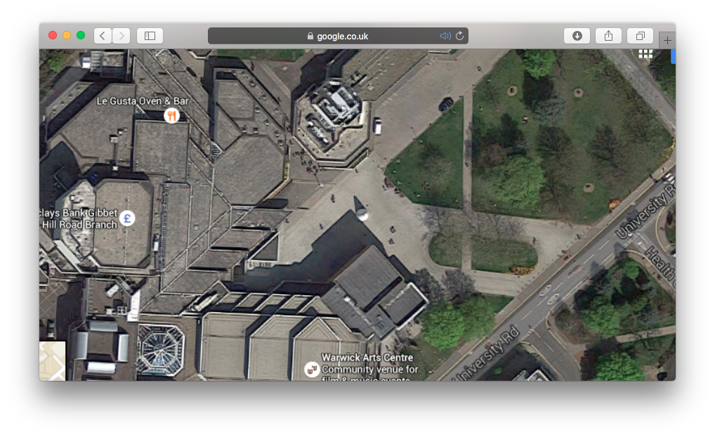This screenshot has height=437, width=715.
Task: Go back to the previous page
Action: click(x=103, y=35)
